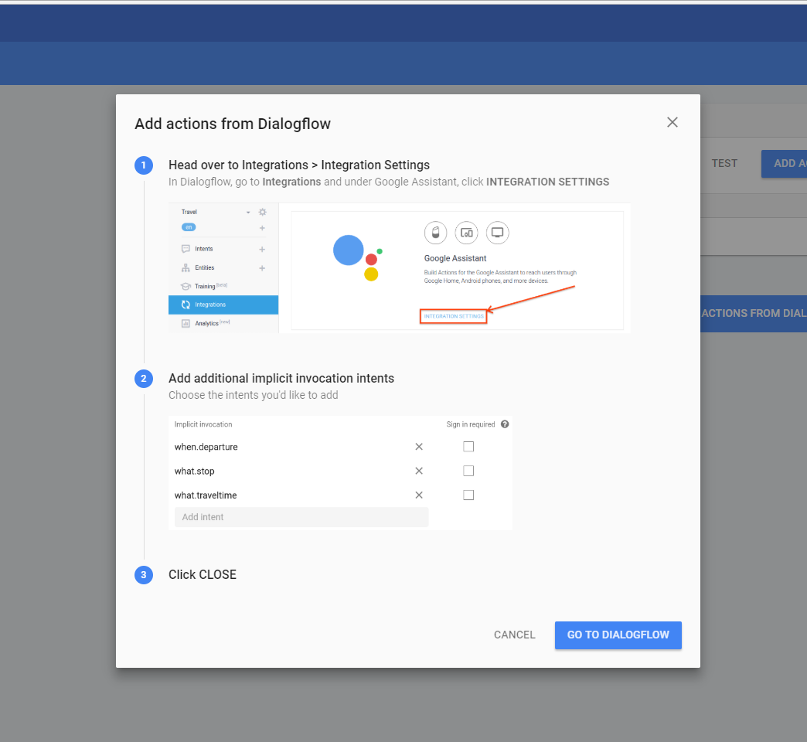807x742 pixels.
Task: Select the en language chip
Action: click(x=189, y=227)
